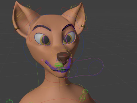Click the gold earring on the right ear
Viewport: 137px width, 103px height.
click(83, 26)
